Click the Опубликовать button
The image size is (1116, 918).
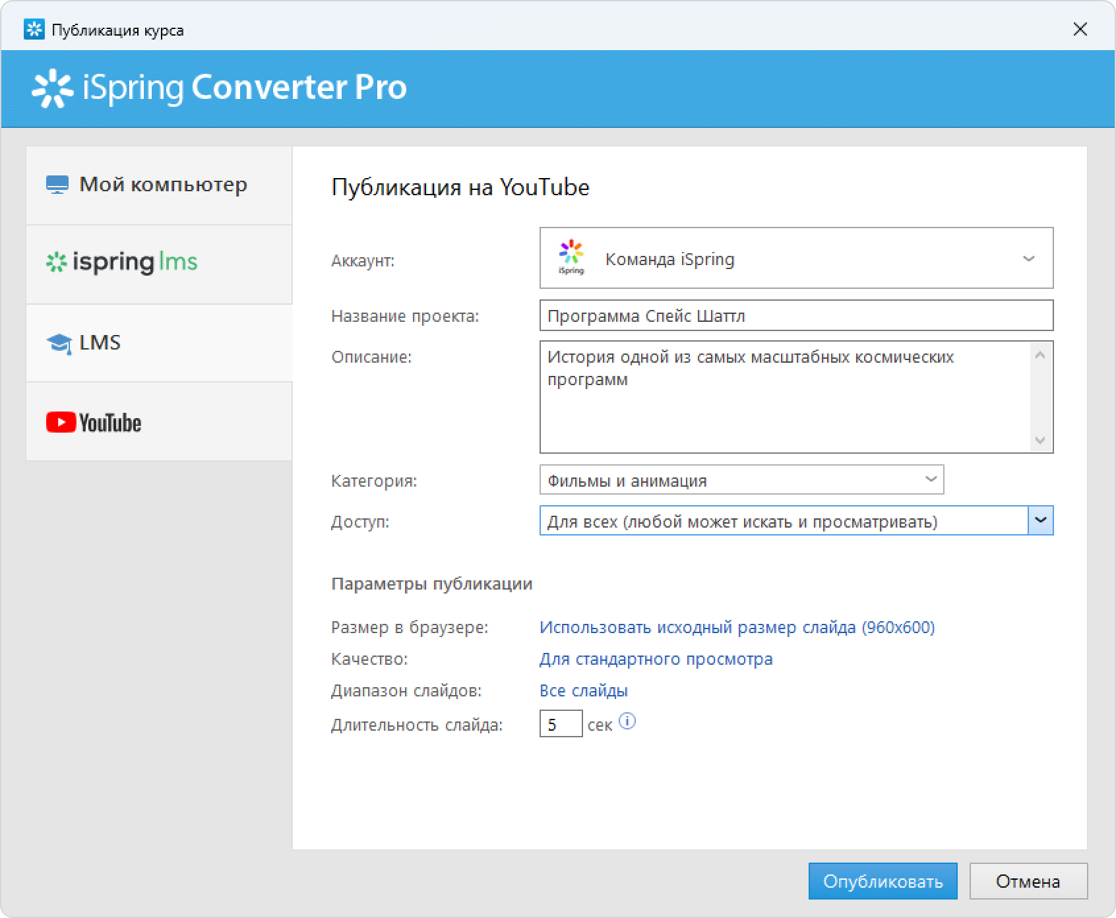point(883,881)
